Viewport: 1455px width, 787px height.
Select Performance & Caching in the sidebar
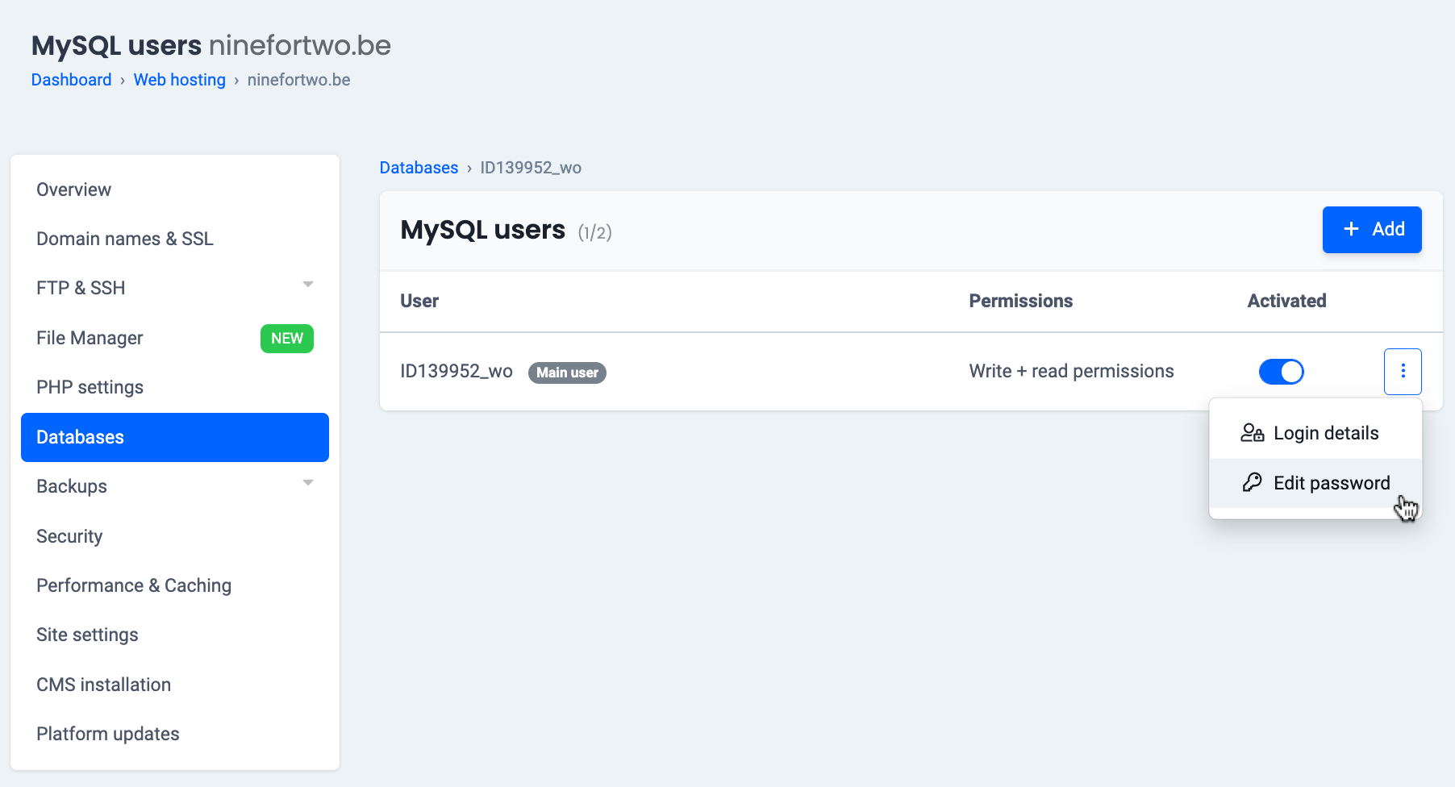coord(134,585)
